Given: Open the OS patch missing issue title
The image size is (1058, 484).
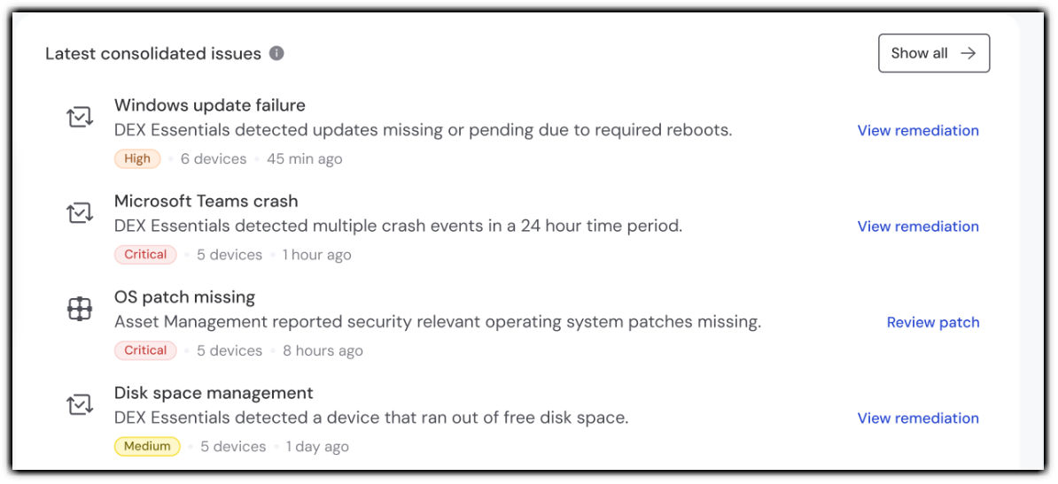Looking at the screenshot, I should tap(184, 297).
